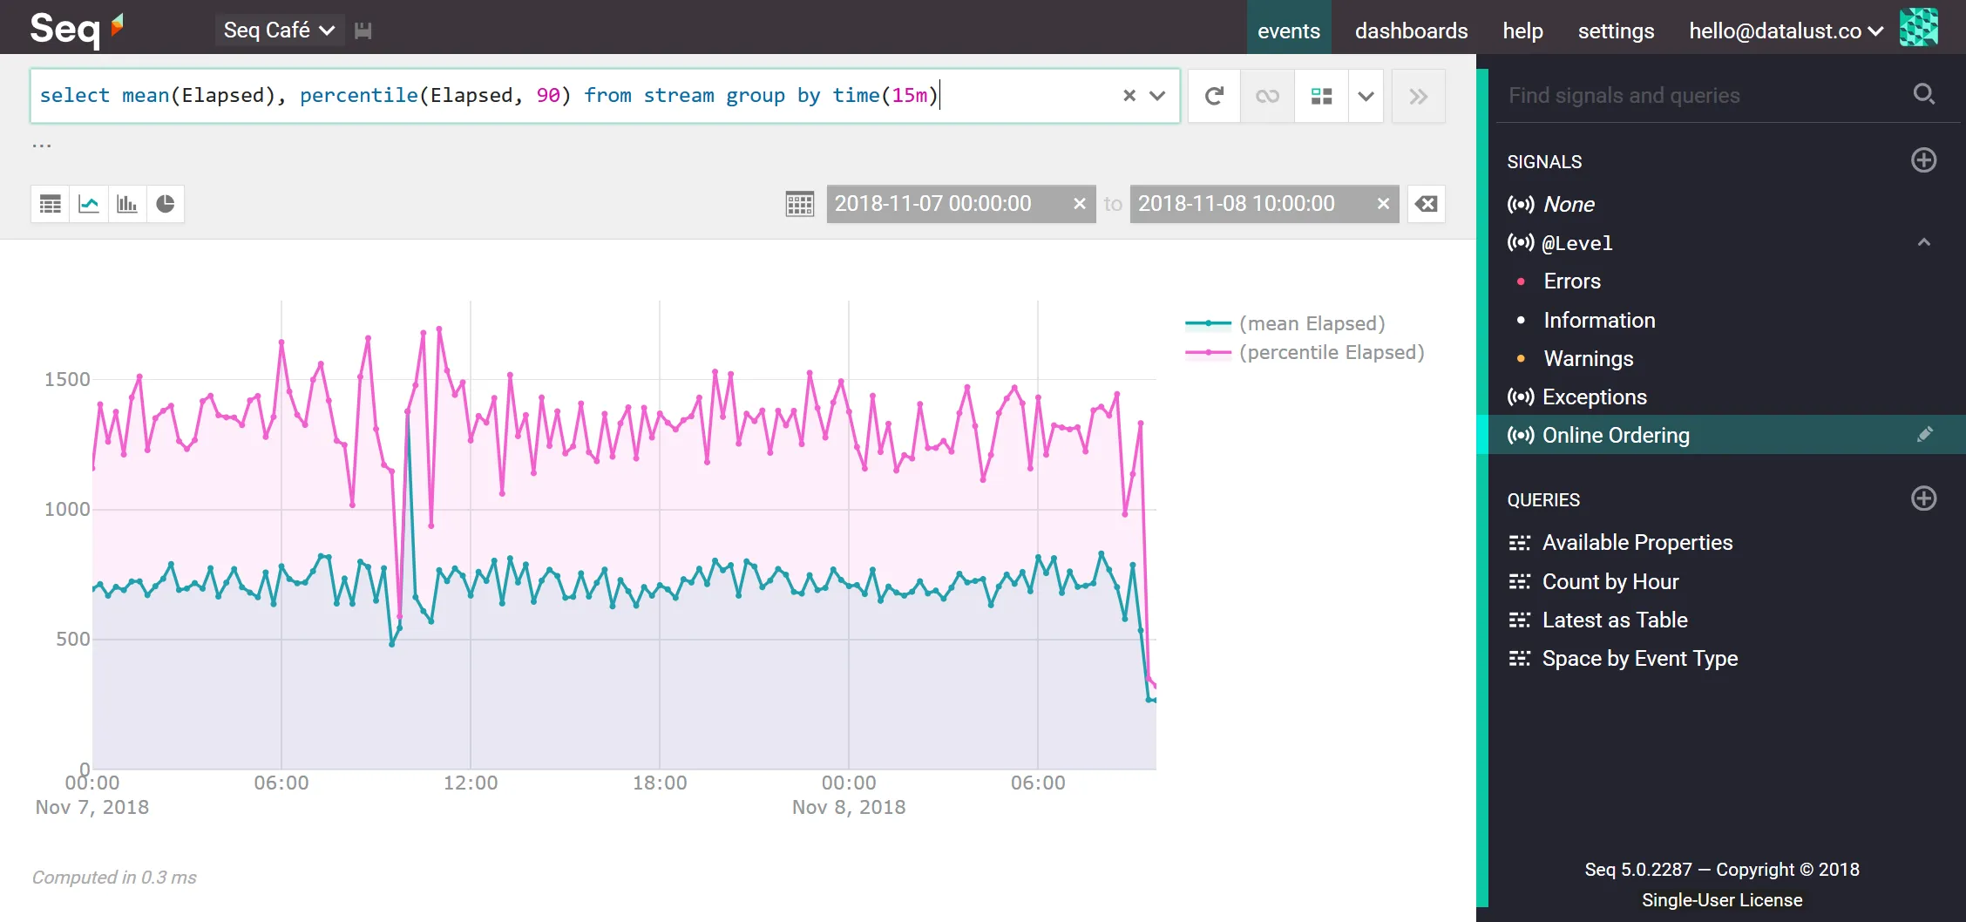
Task: Open the Space by Event Type query
Action: tap(1640, 658)
